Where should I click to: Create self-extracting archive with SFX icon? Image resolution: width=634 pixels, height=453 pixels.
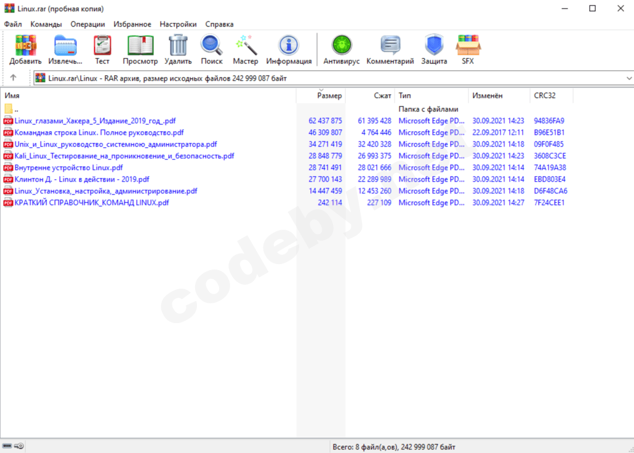468,45
